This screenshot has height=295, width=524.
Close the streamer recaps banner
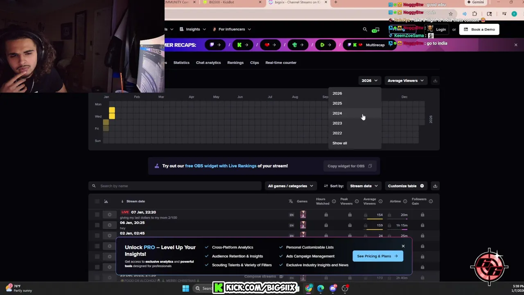click(x=516, y=45)
